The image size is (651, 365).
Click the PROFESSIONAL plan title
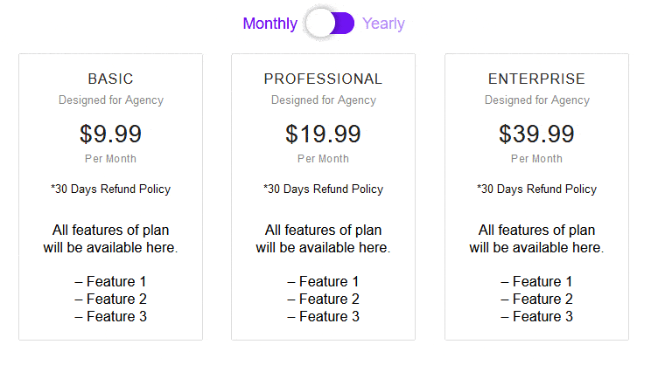pyautogui.click(x=324, y=79)
